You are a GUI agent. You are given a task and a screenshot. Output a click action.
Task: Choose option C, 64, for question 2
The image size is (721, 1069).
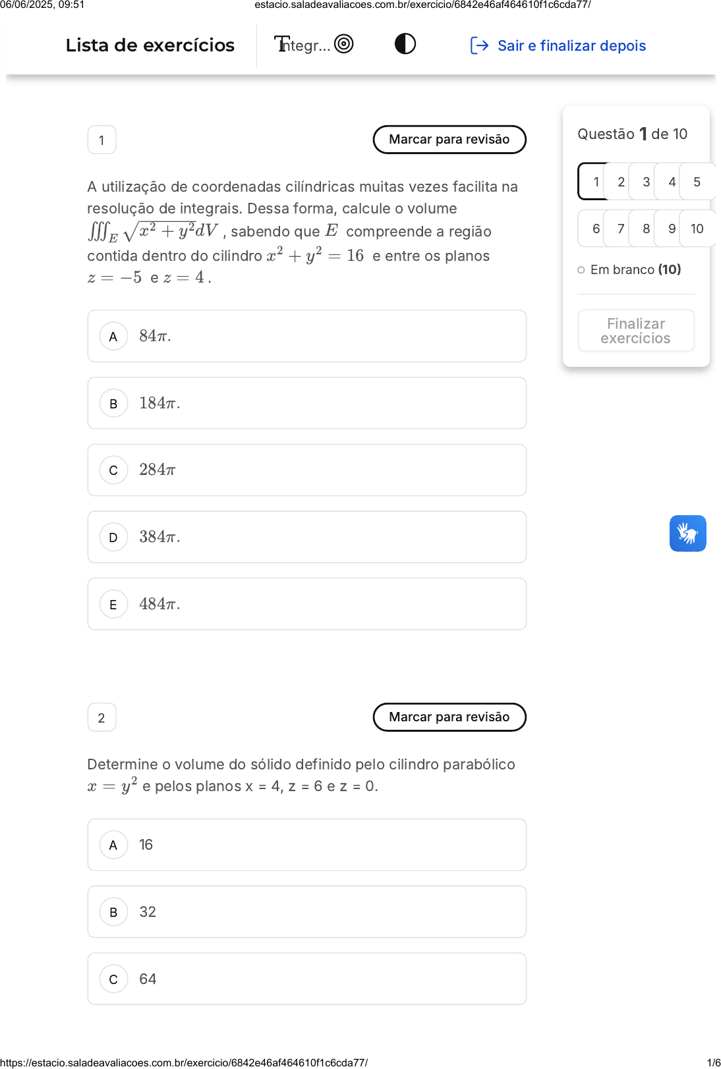[306, 979]
